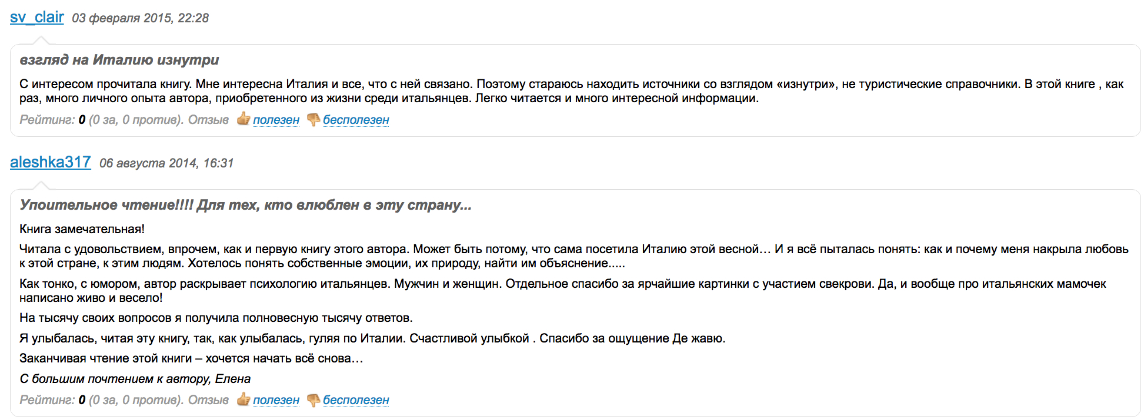The width and height of the screenshot is (1144, 420).
Task: Click the «Рейтинг: 0» text in sv_clair's review
Action: click(x=52, y=120)
